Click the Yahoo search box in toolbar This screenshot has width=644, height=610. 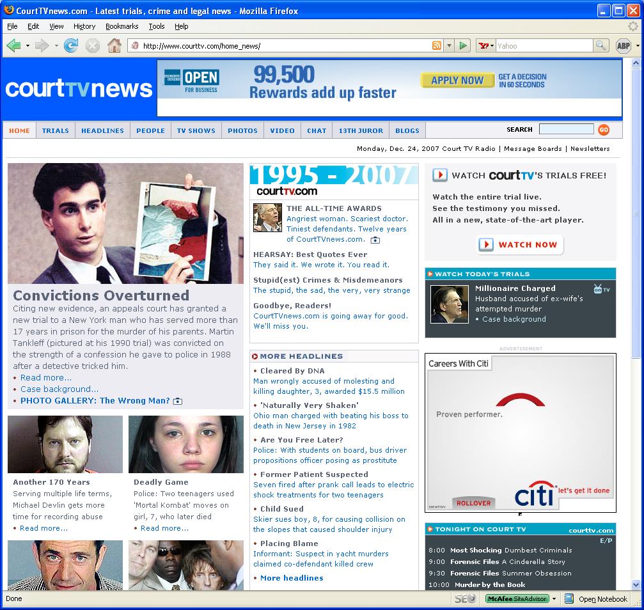544,45
